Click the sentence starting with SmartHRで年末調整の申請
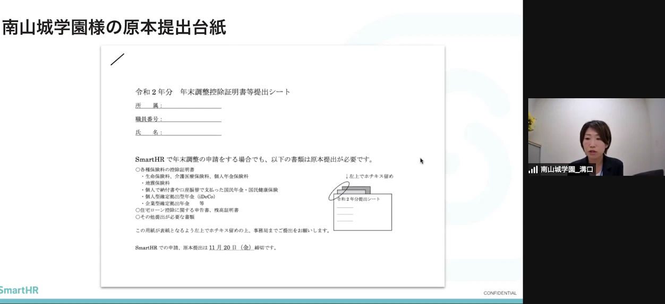This screenshot has height=304, width=665. (254, 159)
